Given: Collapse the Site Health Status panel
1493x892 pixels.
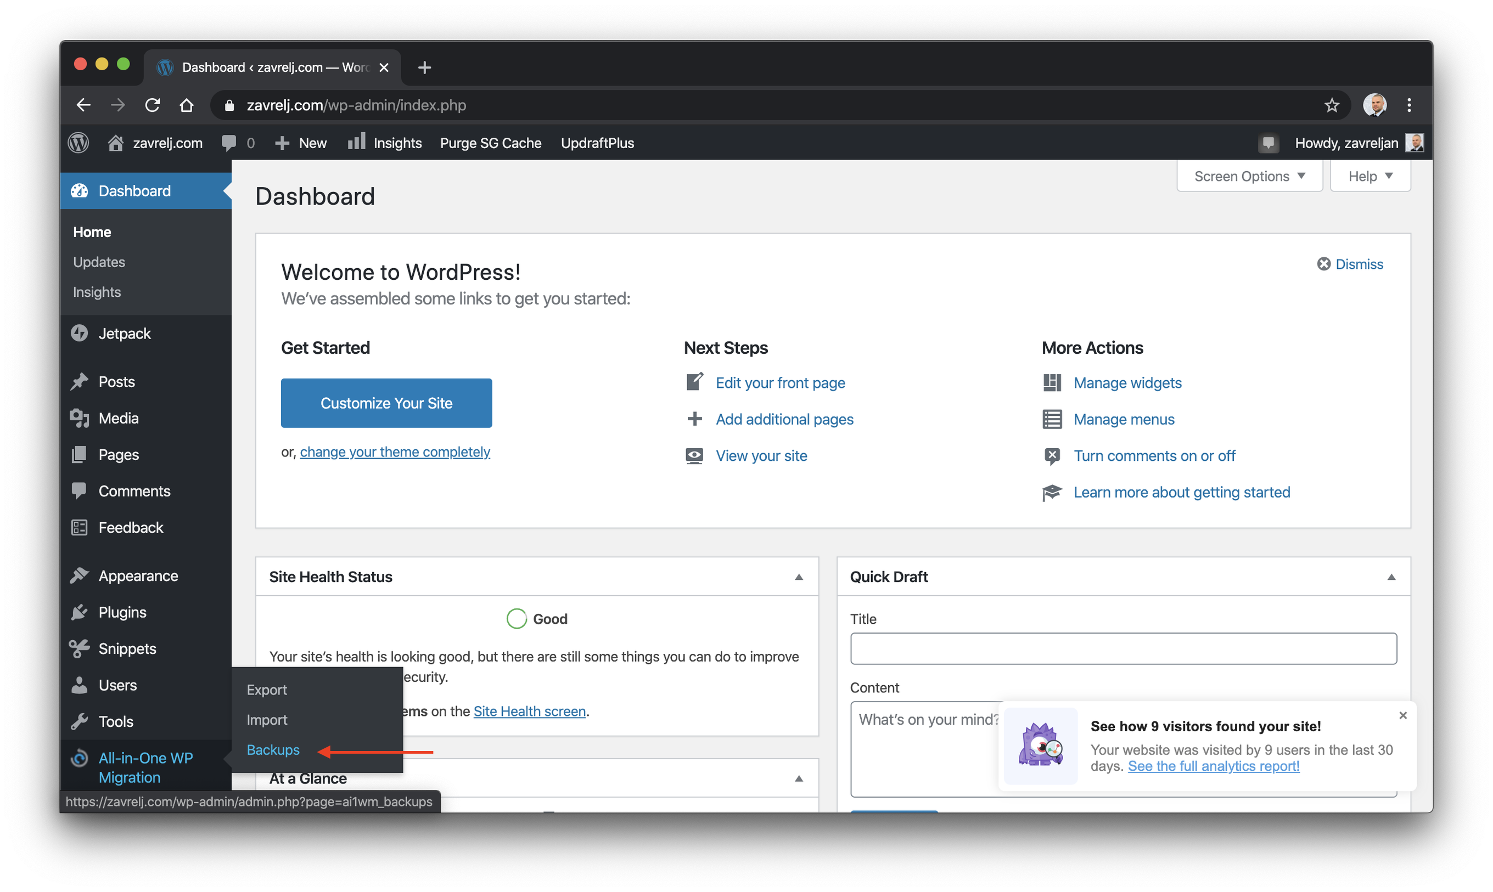Looking at the screenshot, I should pyautogui.click(x=799, y=577).
